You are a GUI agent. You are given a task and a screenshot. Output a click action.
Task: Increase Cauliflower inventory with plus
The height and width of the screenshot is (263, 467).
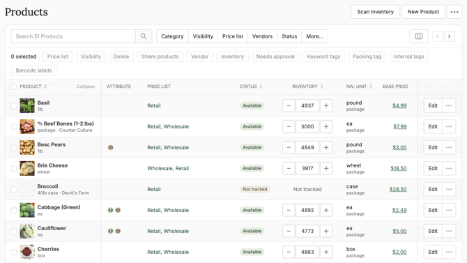pos(326,231)
